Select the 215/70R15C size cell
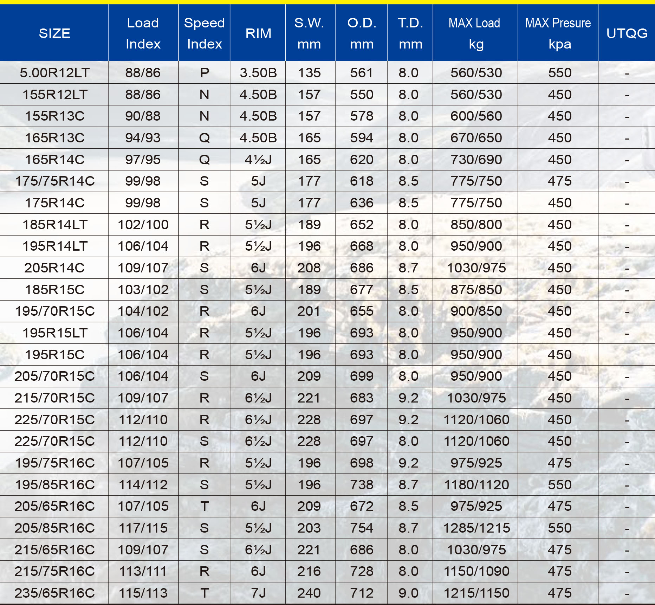The height and width of the screenshot is (605, 655). pos(55,398)
